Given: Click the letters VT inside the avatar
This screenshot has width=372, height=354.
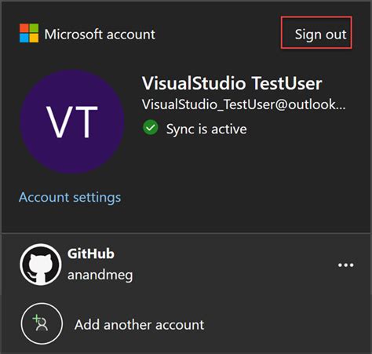Looking at the screenshot, I should 72,122.
